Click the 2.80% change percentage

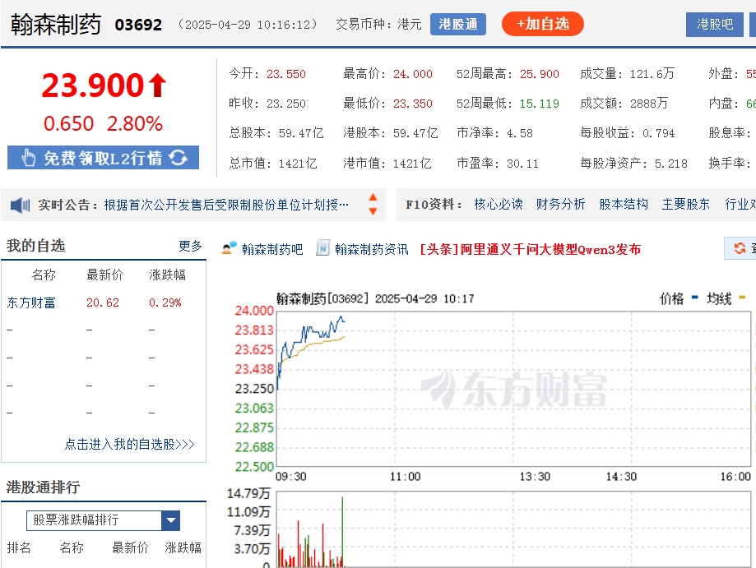[x=135, y=124]
